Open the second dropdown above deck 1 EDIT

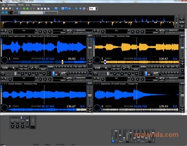click(x=64, y=30)
